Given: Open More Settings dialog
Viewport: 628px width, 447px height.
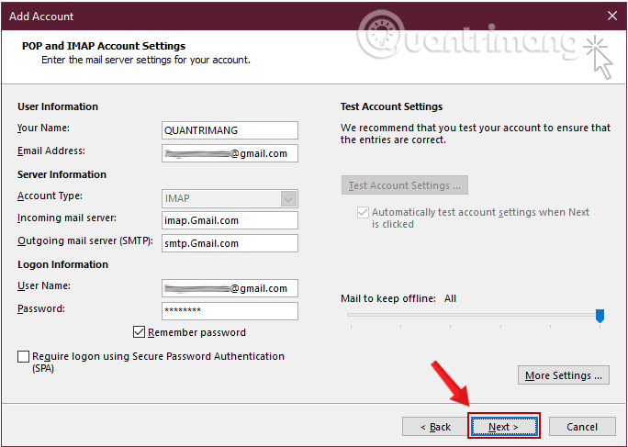Looking at the screenshot, I should 564,375.
